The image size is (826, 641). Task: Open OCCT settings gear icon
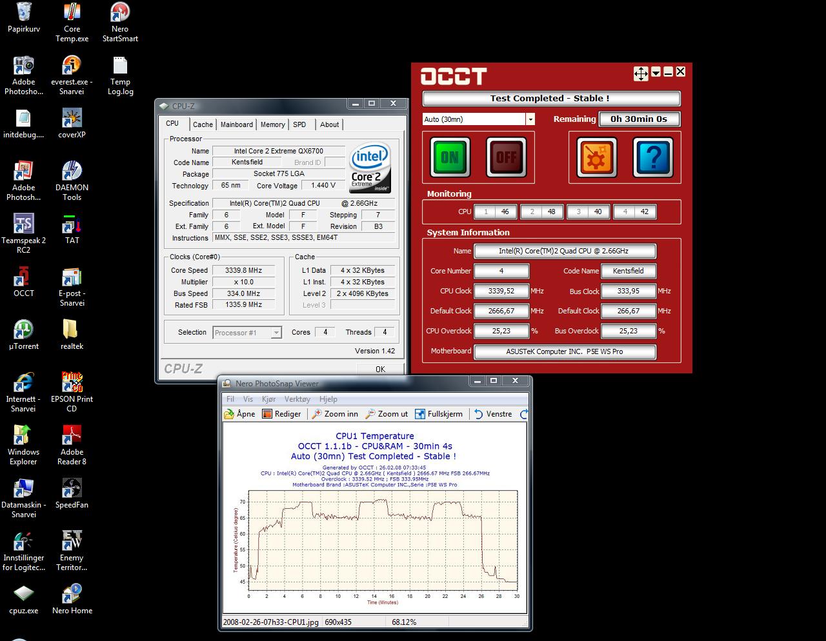[596, 157]
